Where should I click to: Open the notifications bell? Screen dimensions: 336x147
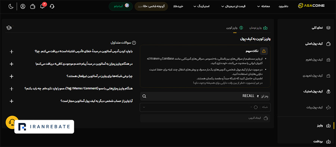click(x=43, y=6)
